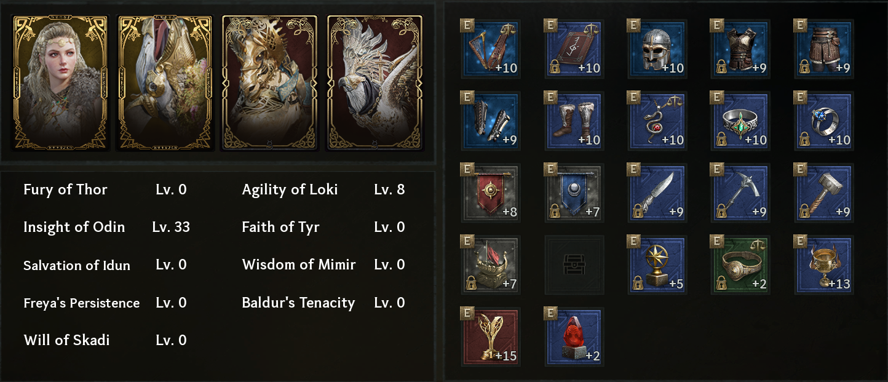Select the green-background gold ring

(740, 265)
